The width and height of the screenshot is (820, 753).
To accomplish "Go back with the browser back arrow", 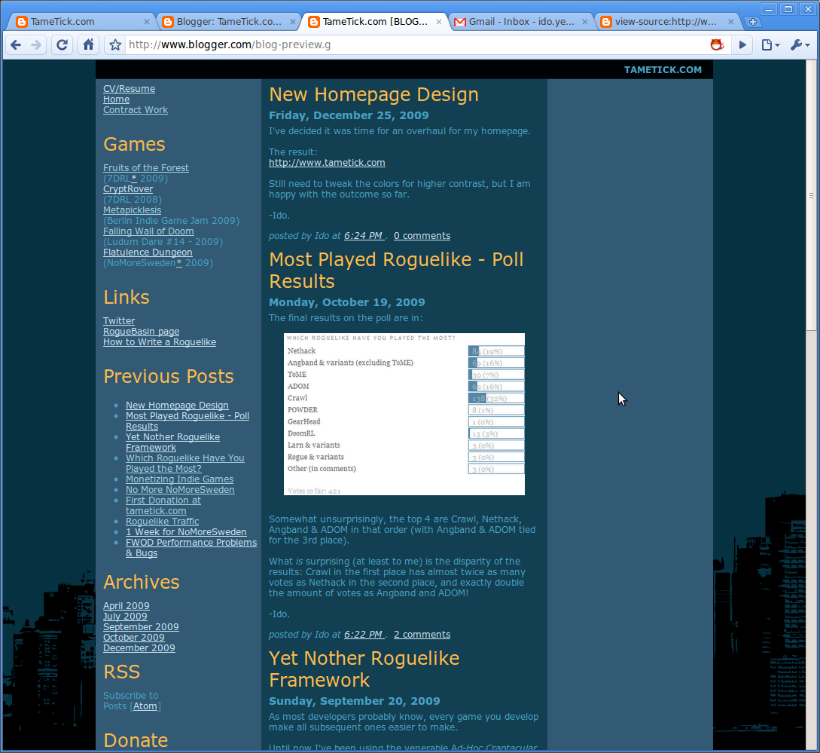I will (x=16, y=45).
